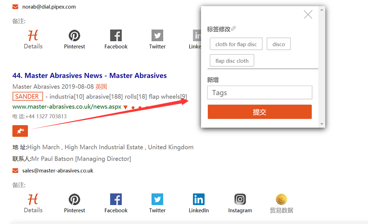Viewport: 368px width, 224px height.
Task: Click the High March Industrial Estate address
Action: [110, 147]
